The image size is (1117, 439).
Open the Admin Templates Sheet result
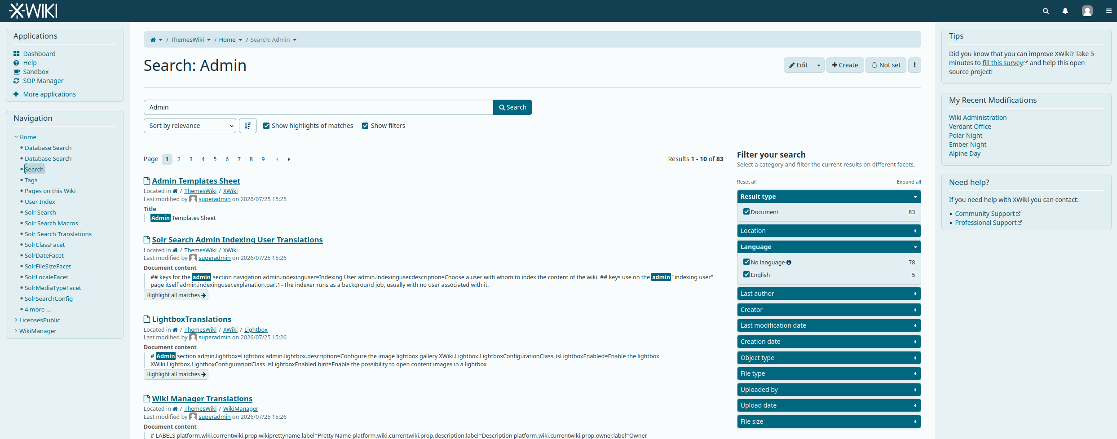[196, 181]
